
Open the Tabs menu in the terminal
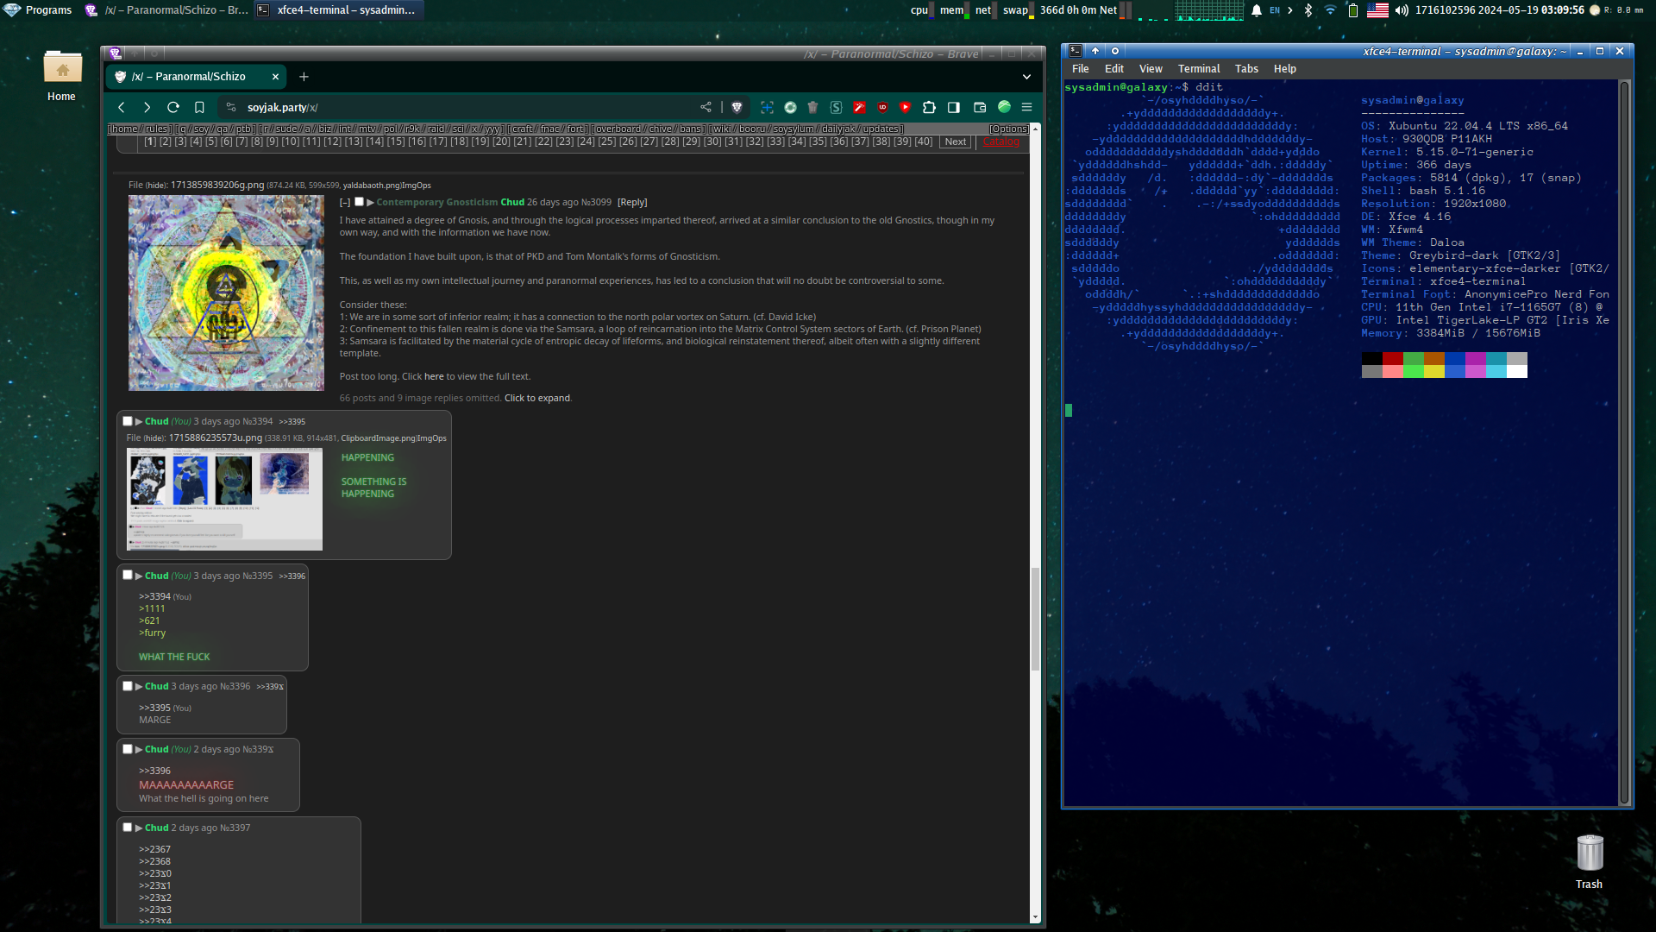(x=1246, y=69)
